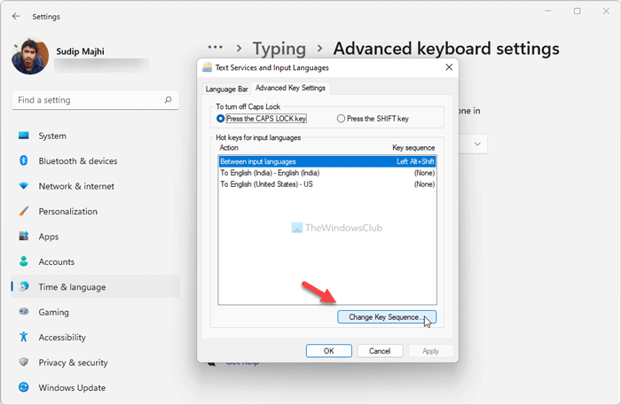Go back with the Settings back arrow
This screenshot has width=621, height=405.
(x=17, y=16)
